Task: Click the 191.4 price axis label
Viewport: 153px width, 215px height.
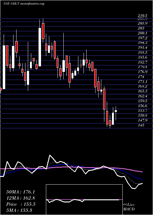Action: point(143,48)
